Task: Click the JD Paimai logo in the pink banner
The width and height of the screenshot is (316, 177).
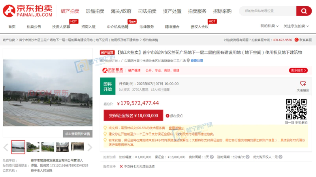Action: (113, 70)
